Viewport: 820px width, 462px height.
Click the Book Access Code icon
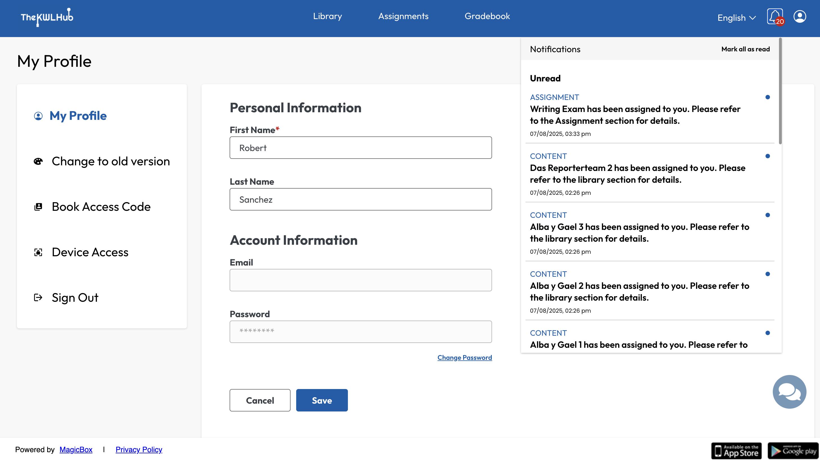38,207
